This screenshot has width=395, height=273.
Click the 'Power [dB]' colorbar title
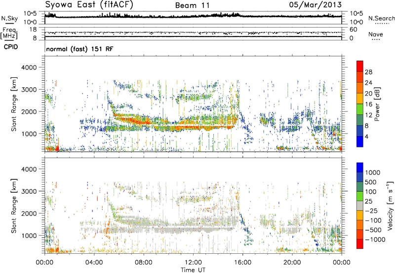tap(377, 104)
